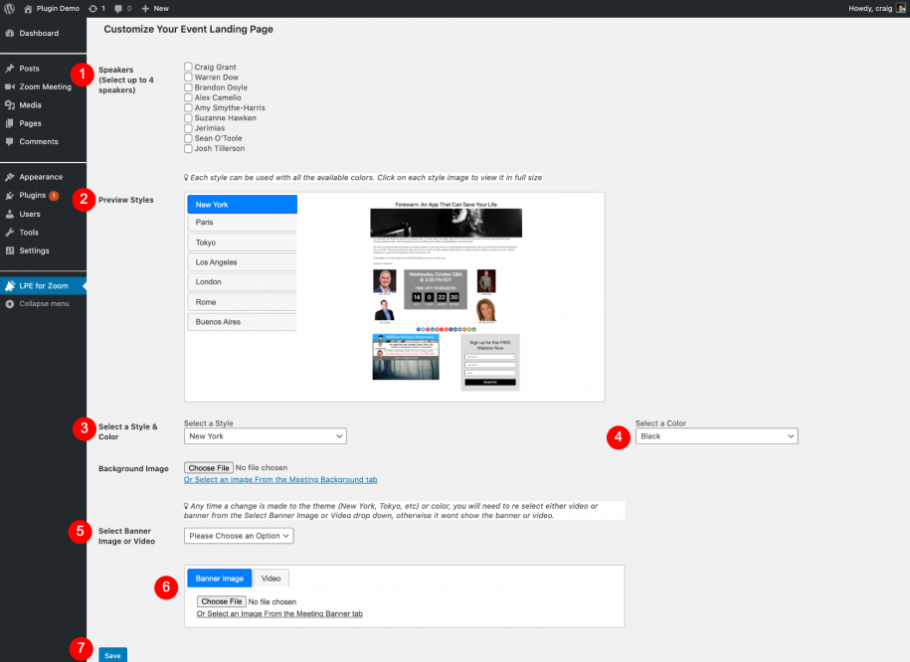
Task: Open the Select a Color dropdown showing Black
Action: 716,435
